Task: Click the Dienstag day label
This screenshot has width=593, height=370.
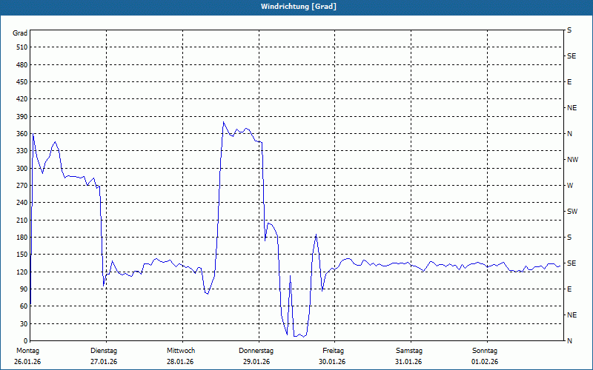Action: pyautogui.click(x=104, y=351)
